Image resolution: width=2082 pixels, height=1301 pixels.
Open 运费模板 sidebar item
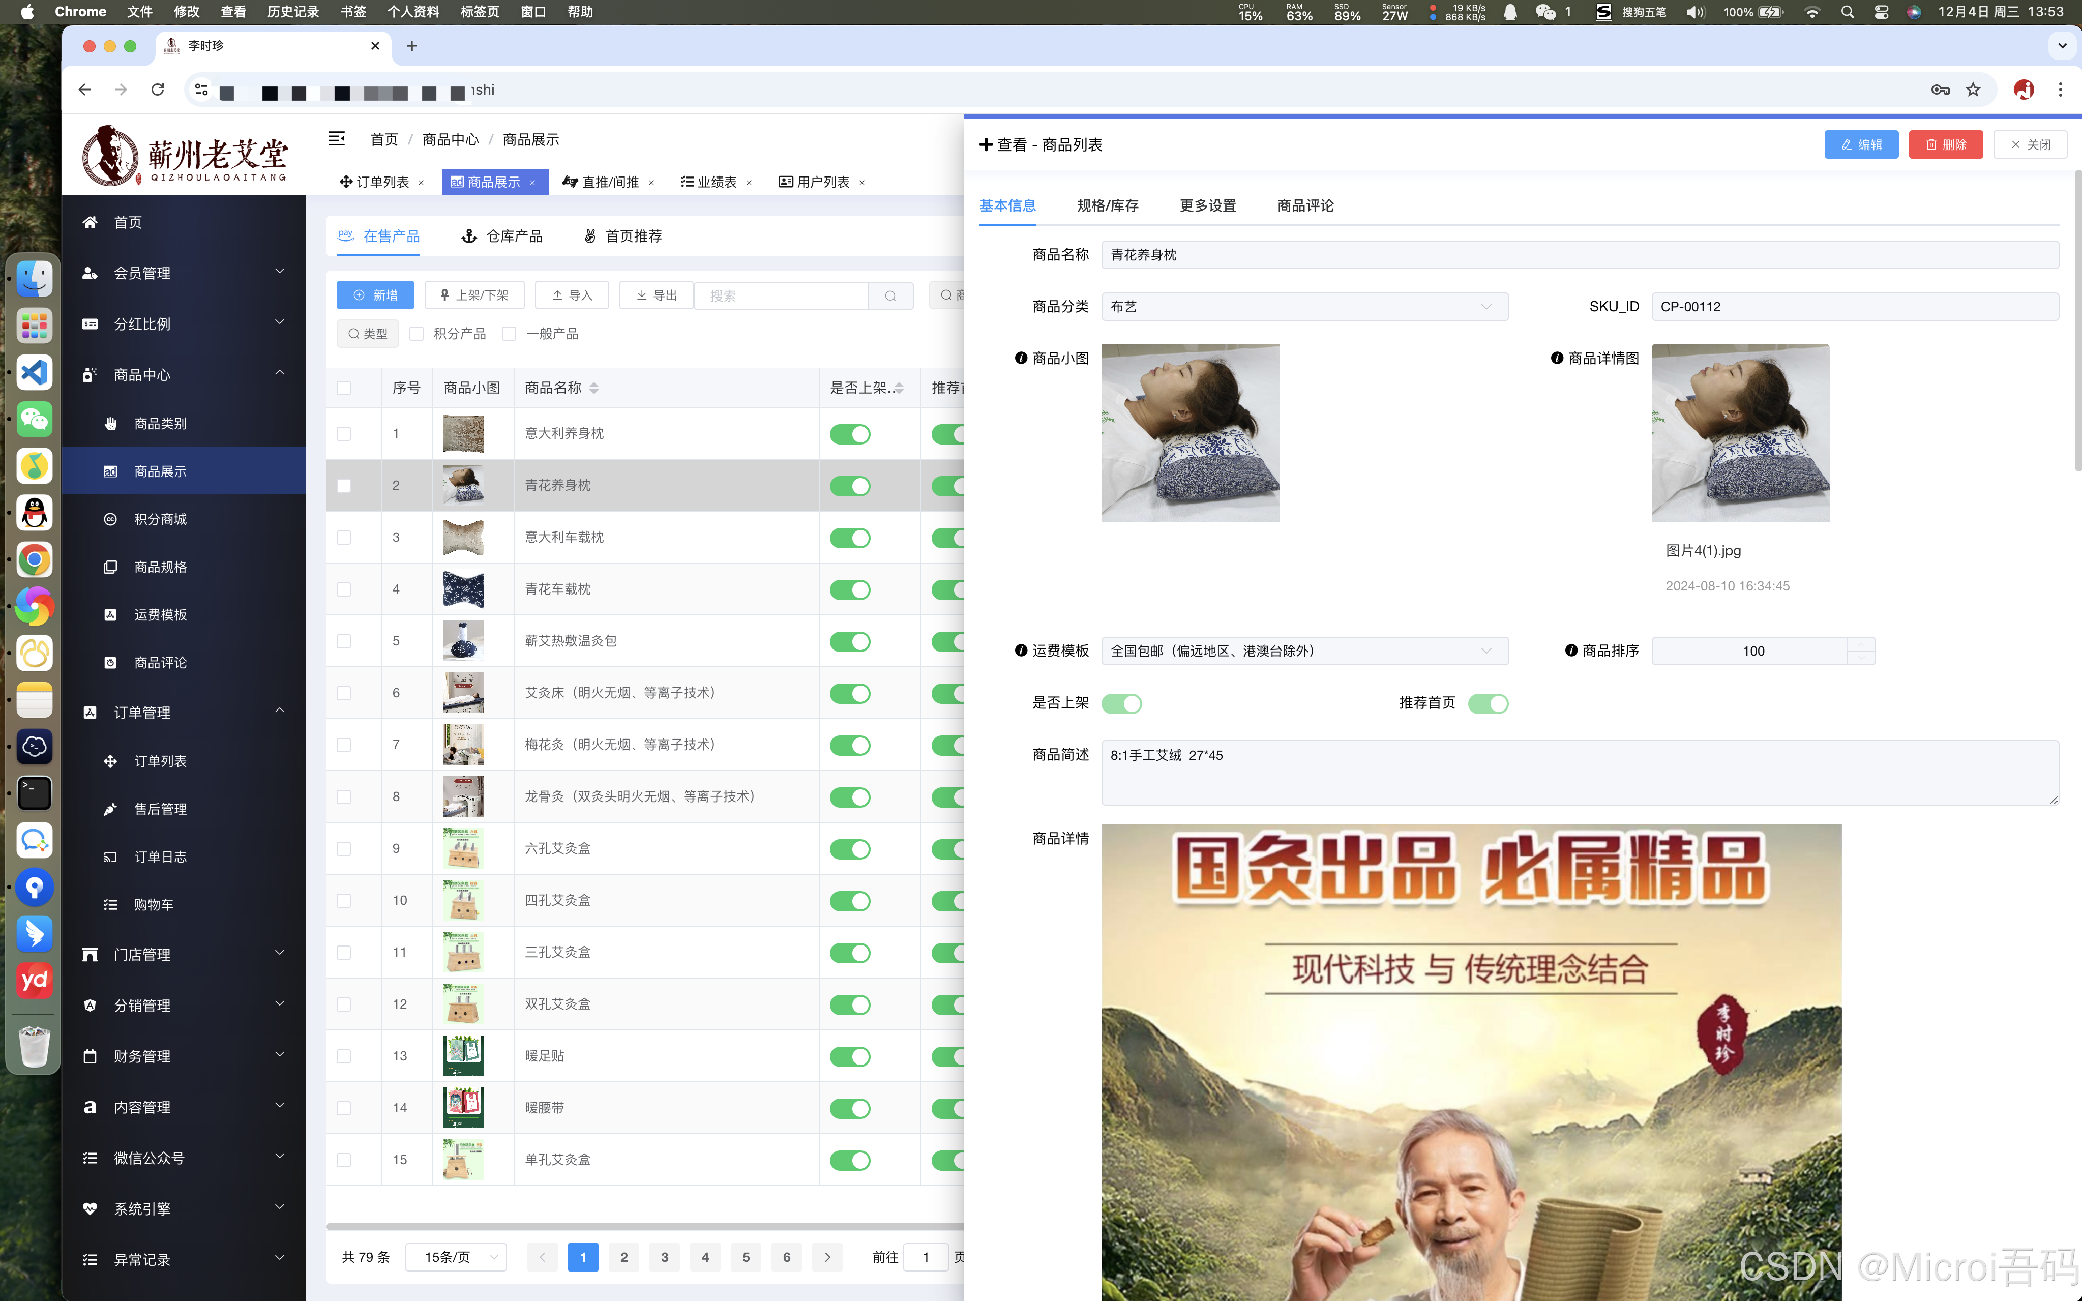pos(160,614)
